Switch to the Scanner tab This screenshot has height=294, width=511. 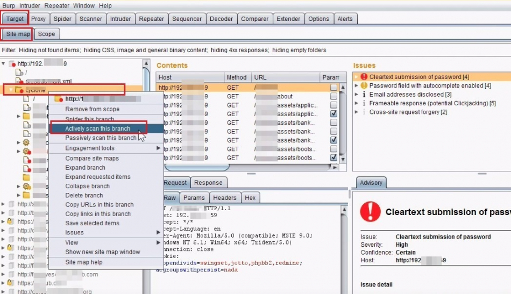[x=90, y=19]
